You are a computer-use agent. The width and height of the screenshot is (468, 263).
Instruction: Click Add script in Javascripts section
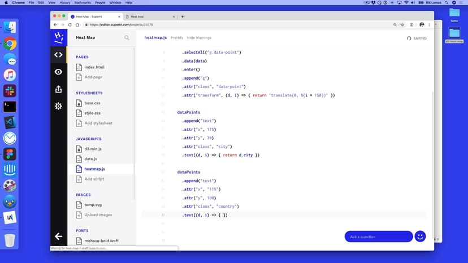pos(94,179)
